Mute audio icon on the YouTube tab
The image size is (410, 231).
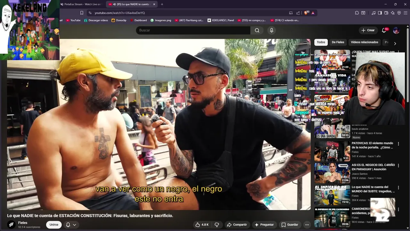(x=115, y=4)
